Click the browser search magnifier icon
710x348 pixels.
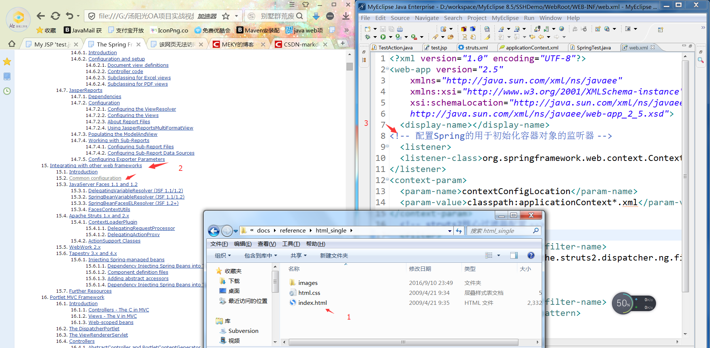[x=300, y=16]
